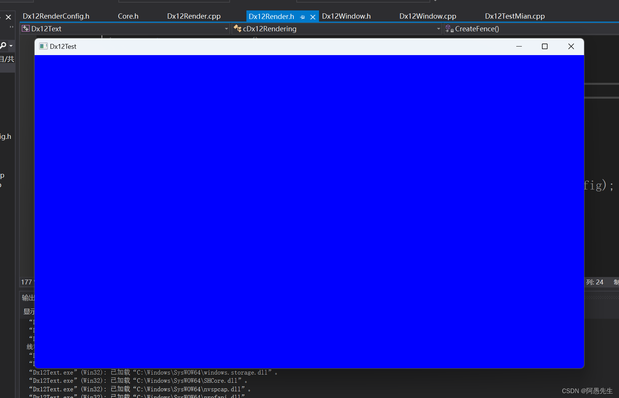Open the Dx12Text scope dropdown
The width and height of the screenshot is (619, 398).
click(x=226, y=29)
